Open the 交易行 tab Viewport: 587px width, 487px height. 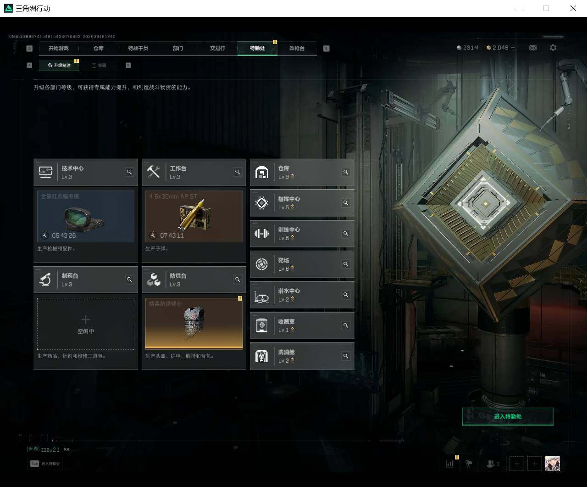217,48
